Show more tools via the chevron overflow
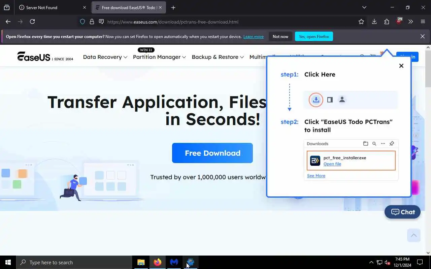The height and width of the screenshot is (269, 431). click(x=410, y=22)
